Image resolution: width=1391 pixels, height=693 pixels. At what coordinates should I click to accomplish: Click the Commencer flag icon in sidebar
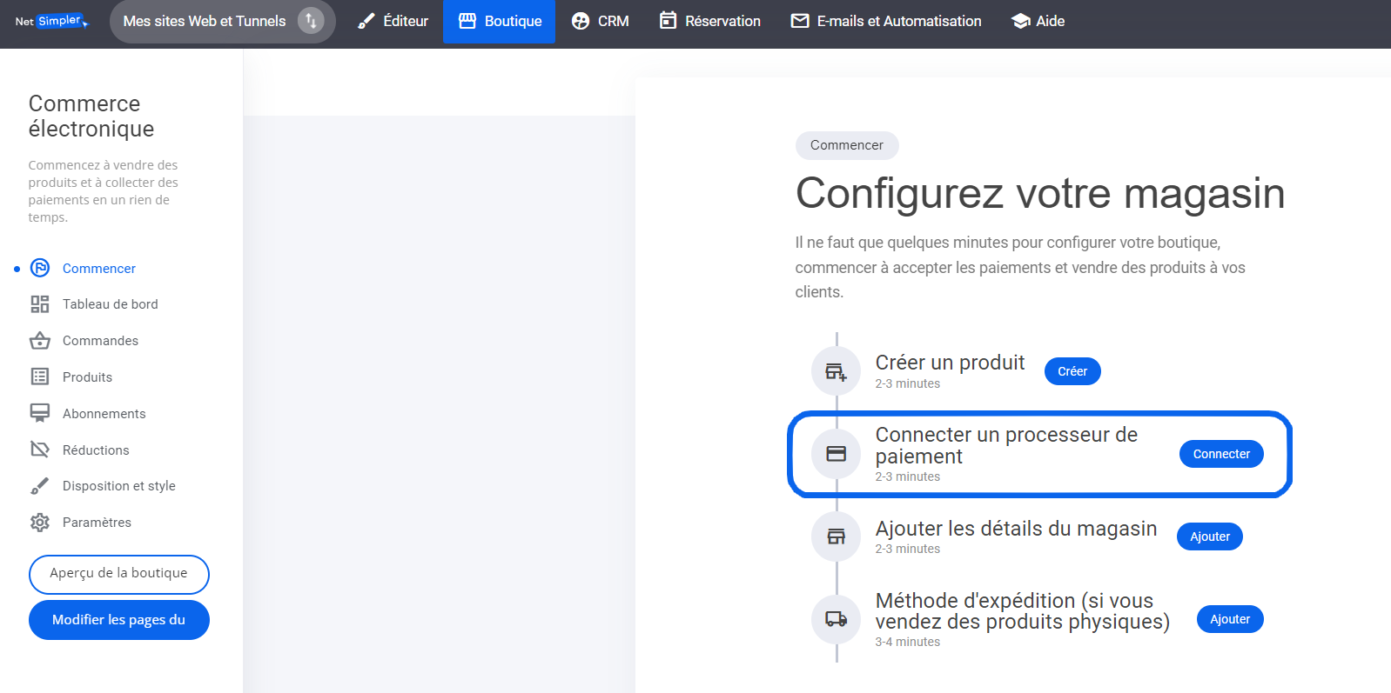40,268
